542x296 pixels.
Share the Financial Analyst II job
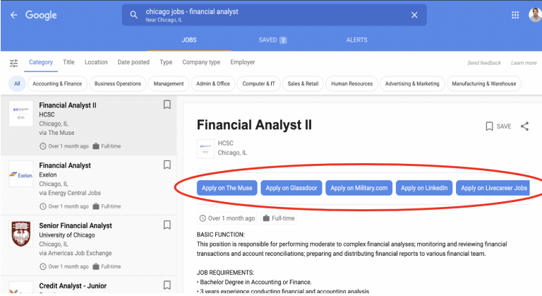click(x=525, y=126)
